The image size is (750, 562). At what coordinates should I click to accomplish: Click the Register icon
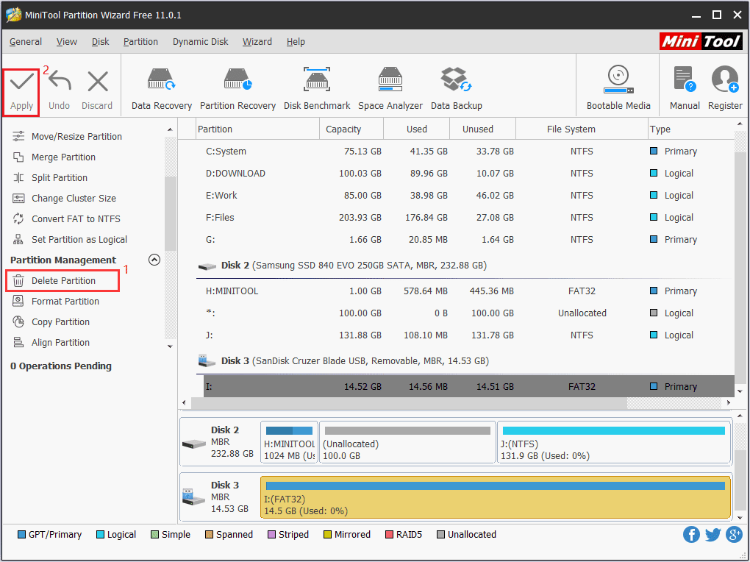point(725,79)
